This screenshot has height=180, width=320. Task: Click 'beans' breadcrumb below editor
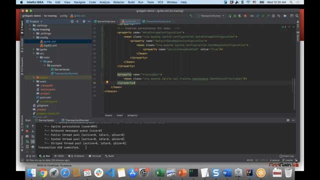[108, 115]
